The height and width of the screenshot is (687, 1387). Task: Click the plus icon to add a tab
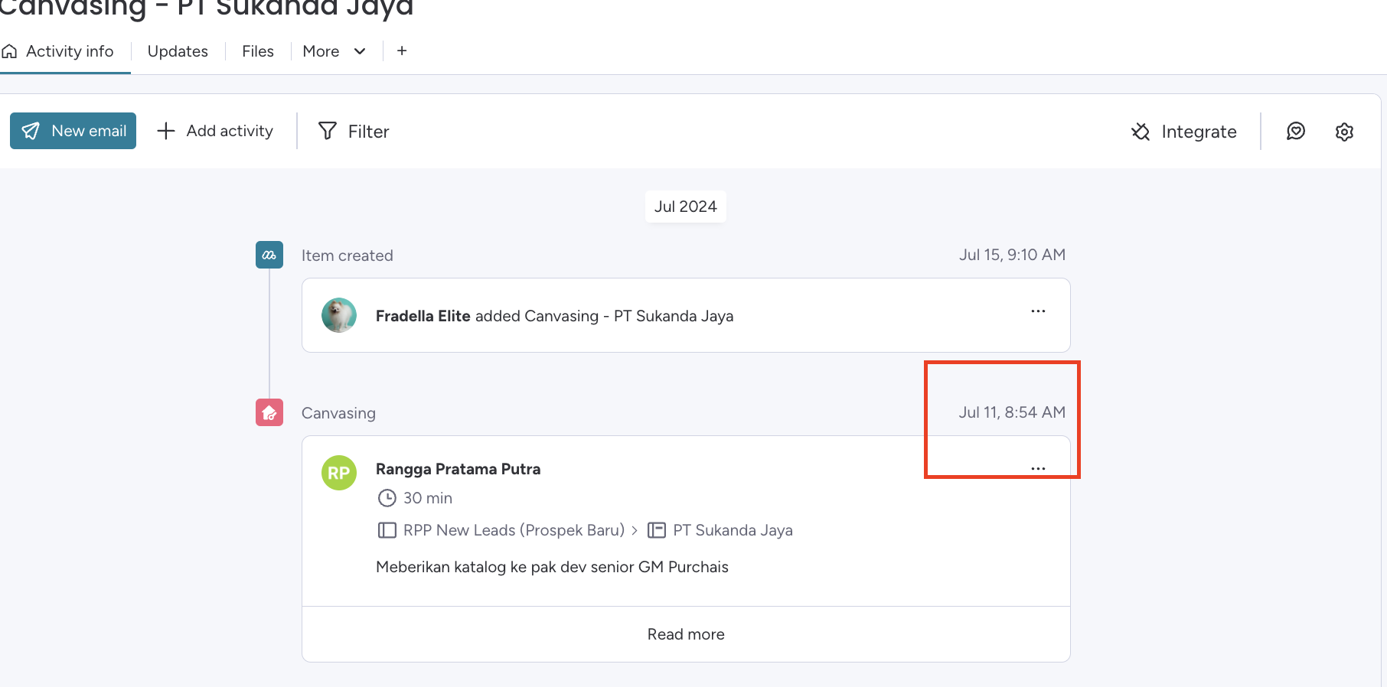402,51
